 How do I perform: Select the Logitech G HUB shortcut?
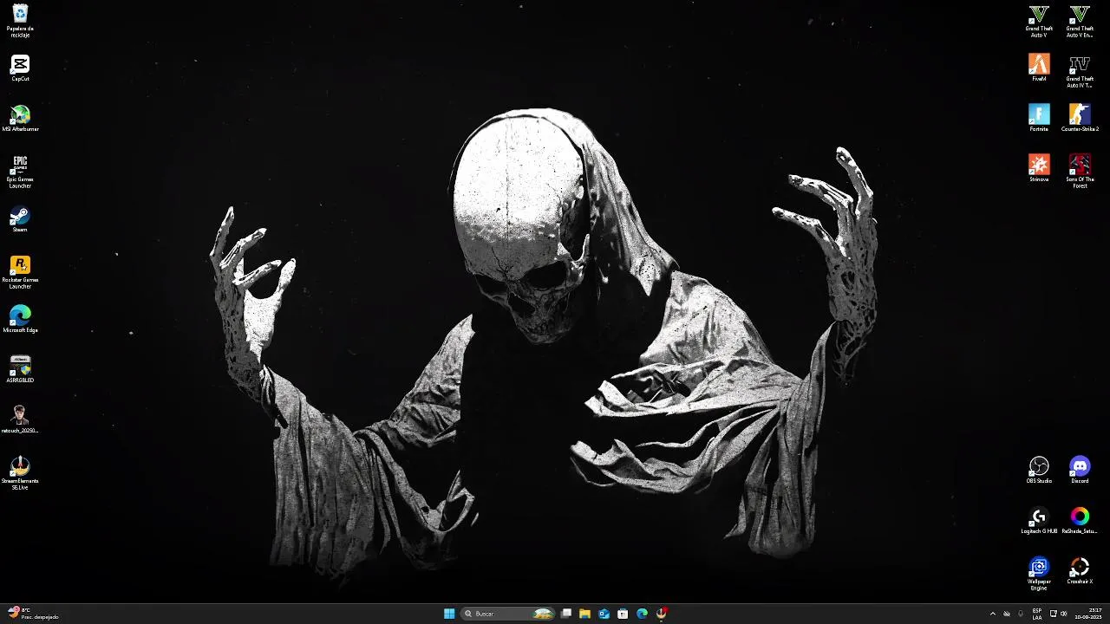(x=1039, y=521)
